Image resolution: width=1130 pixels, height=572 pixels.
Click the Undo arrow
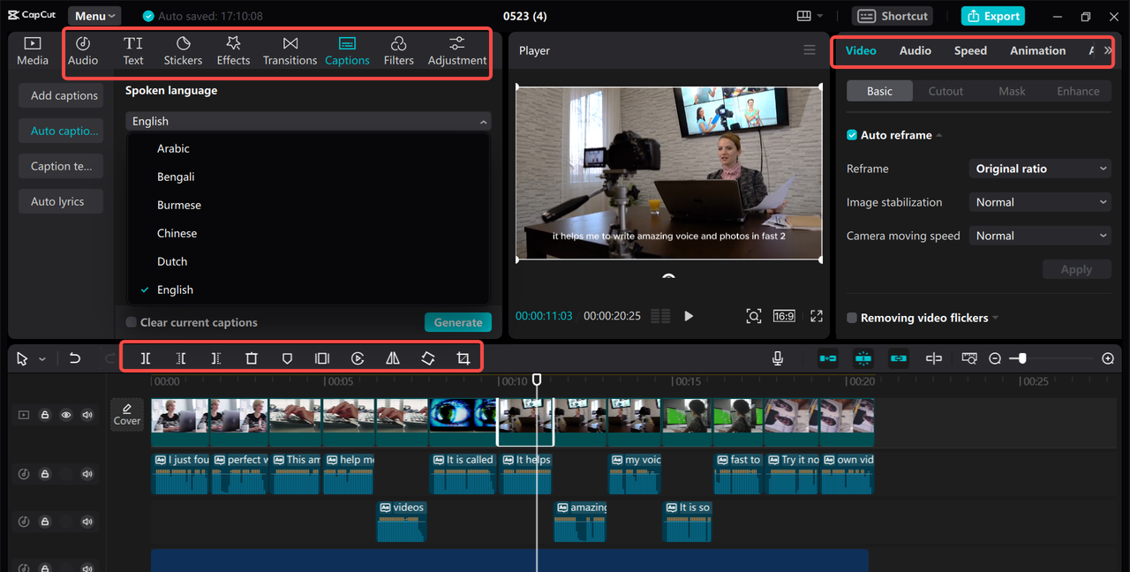coord(75,358)
